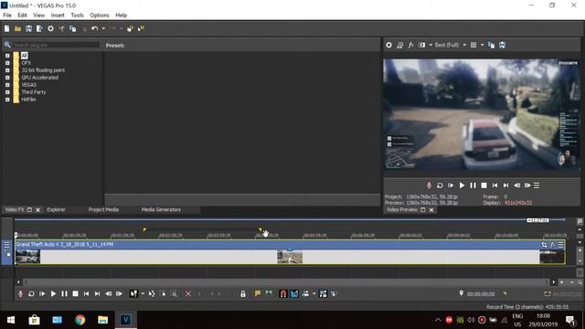Viewport: 585px width, 329px height.
Task: Click Play in the timeline transport bar
Action: coord(53,294)
